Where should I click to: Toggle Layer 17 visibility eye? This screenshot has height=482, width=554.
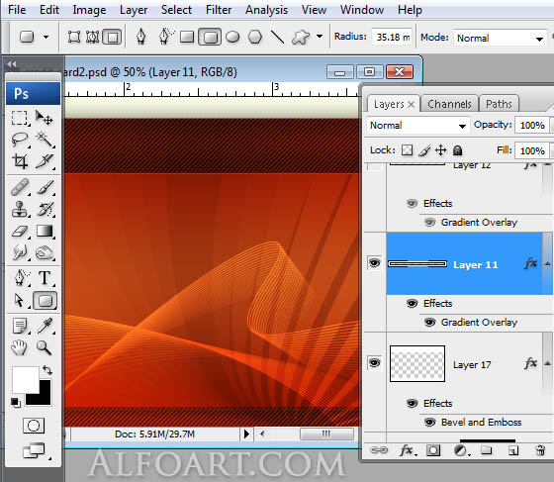(x=375, y=363)
